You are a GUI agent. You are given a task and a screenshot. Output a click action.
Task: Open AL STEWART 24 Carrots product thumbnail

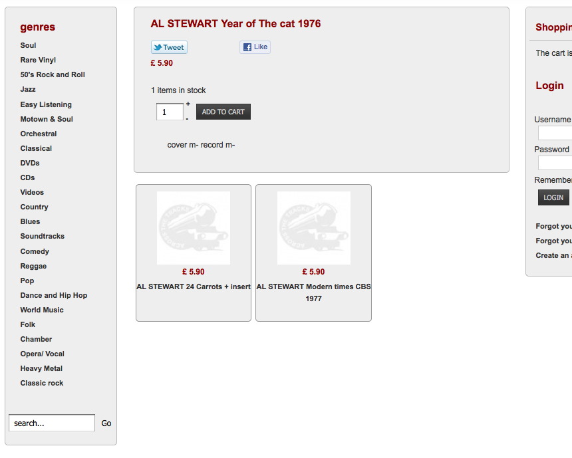pos(194,228)
